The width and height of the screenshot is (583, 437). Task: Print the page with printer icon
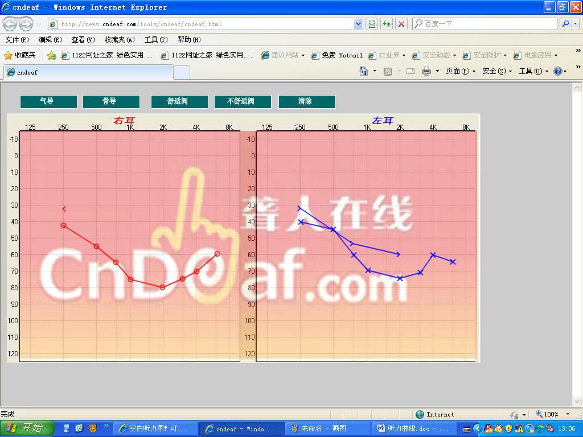pyautogui.click(x=426, y=71)
